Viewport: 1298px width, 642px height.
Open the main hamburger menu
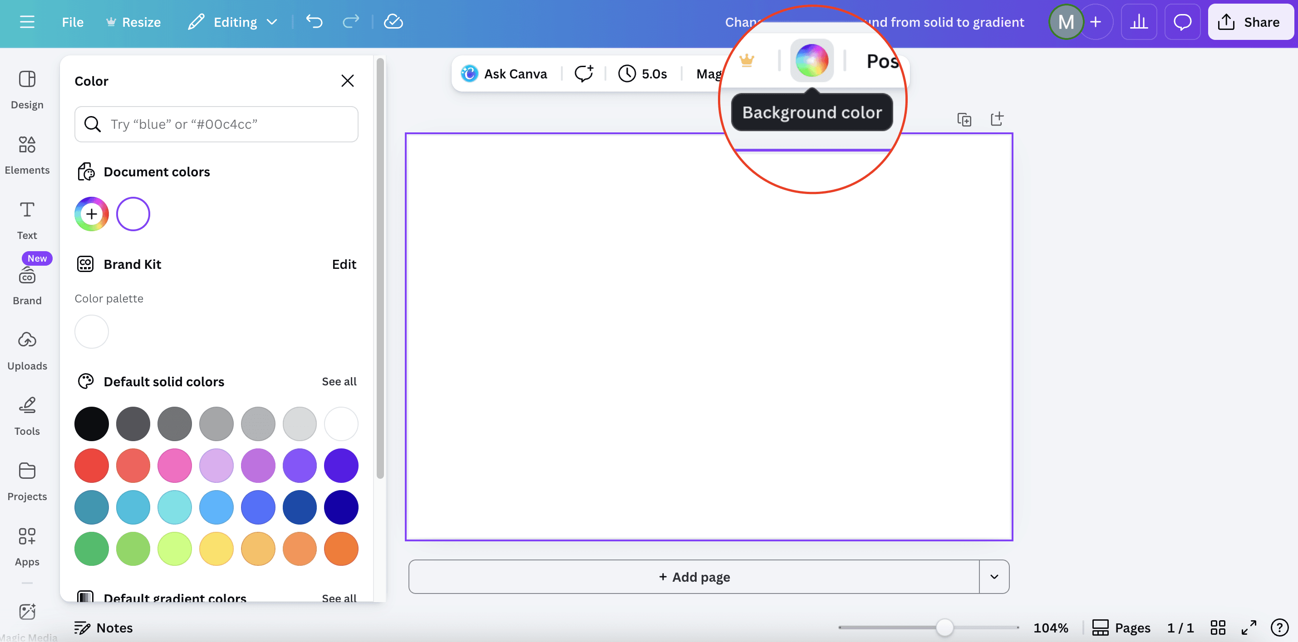coord(27,22)
